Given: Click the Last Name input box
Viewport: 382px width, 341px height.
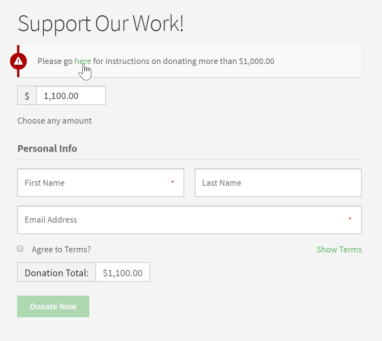Looking at the screenshot, I should 278,182.
